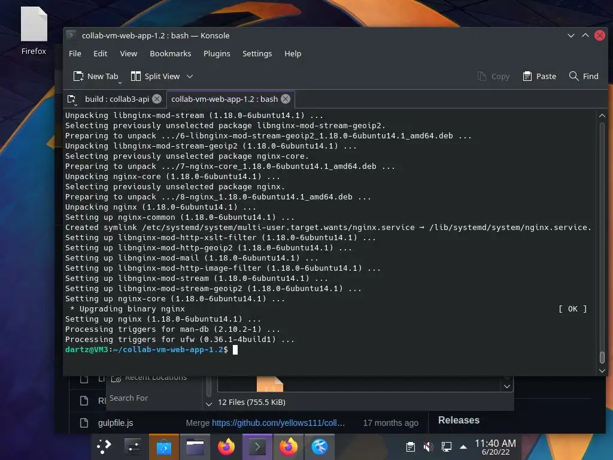Expand hidden system tray icons arrow
The image size is (613, 460).
tap(463, 447)
